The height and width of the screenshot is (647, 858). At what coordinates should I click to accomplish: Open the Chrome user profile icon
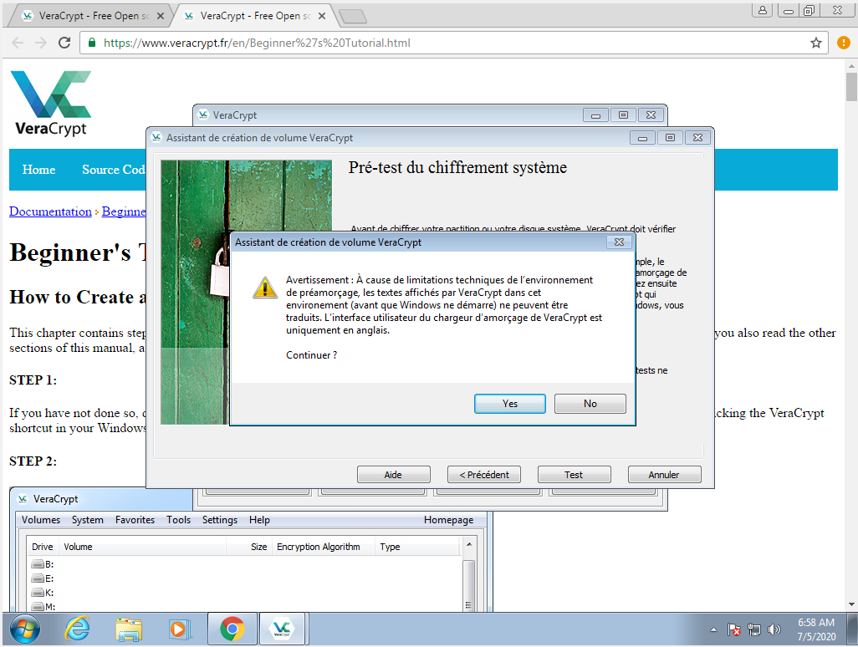[x=762, y=10]
